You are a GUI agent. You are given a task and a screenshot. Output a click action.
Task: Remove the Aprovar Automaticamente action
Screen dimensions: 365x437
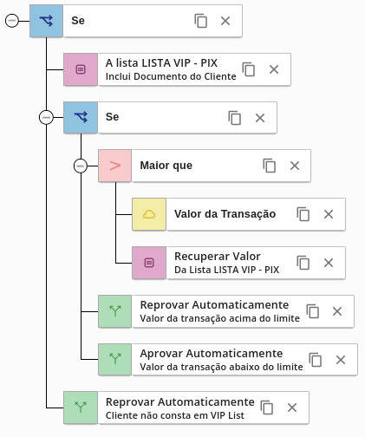341,360
